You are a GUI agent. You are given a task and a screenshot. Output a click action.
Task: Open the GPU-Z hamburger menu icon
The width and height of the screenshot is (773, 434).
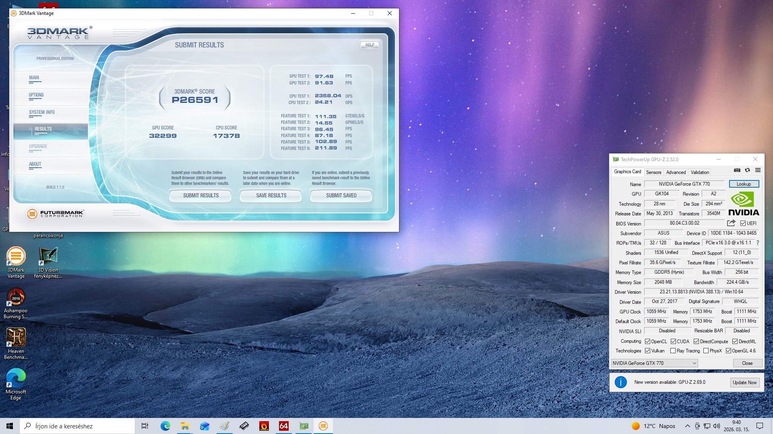[x=758, y=170]
